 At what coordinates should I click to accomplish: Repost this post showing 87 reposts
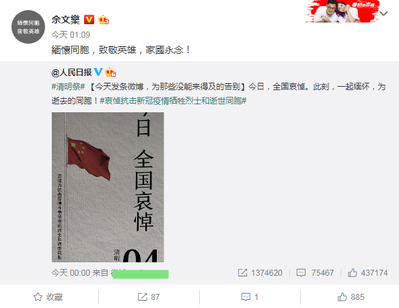coord(149,297)
